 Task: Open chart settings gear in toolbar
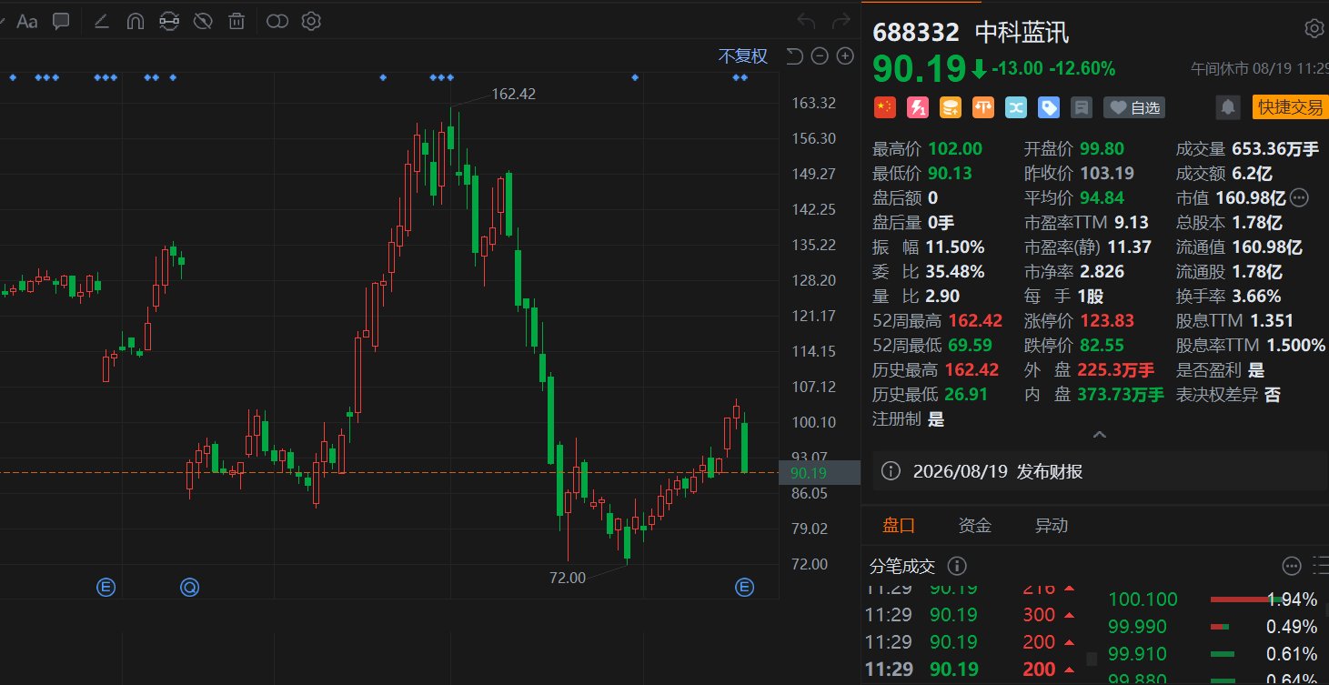tap(311, 21)
